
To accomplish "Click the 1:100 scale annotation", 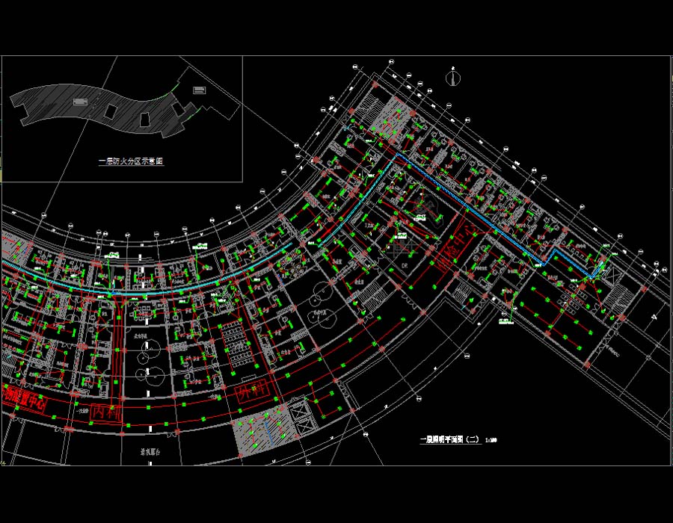I will pos(491,440).
